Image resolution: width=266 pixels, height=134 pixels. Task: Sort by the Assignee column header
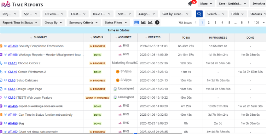pos(124,37)
